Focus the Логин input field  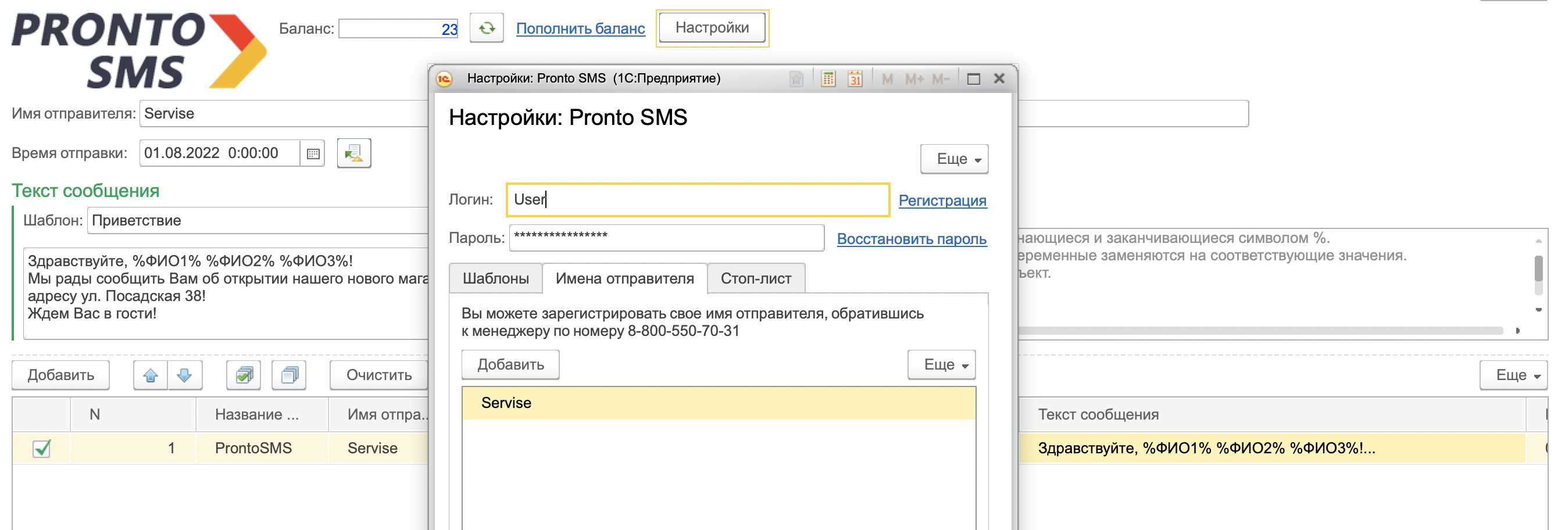pyautogui.click(x=698, y=200)
